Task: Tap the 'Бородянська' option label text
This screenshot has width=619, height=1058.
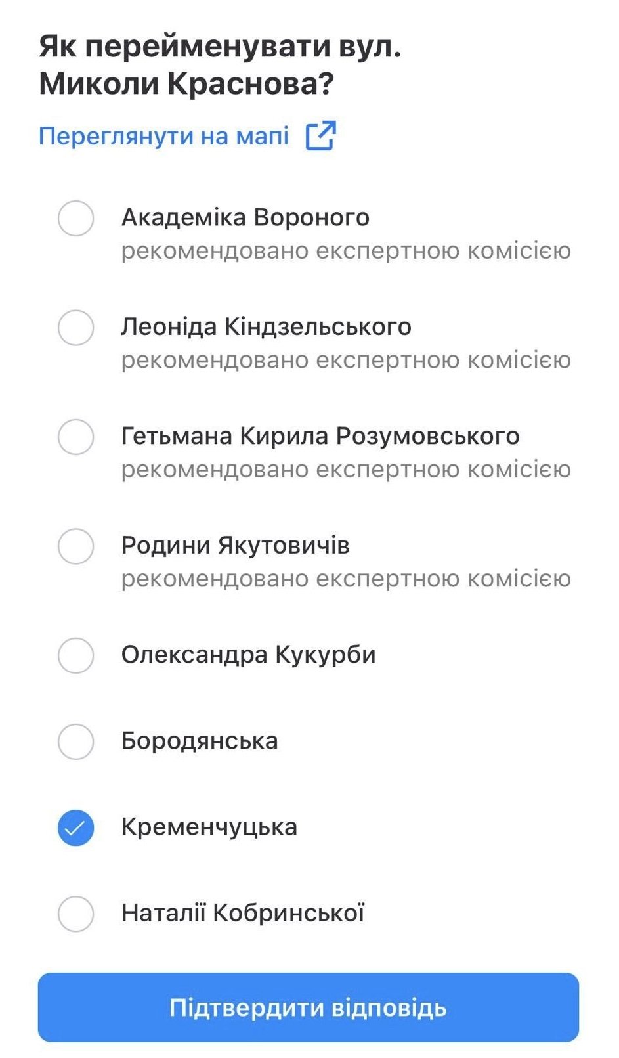Action: point(199,741)
